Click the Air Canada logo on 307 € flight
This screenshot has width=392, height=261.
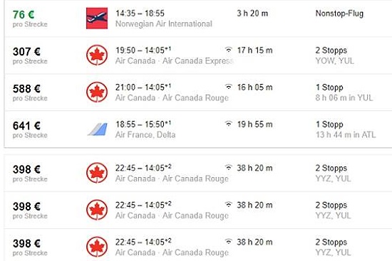click(x=97, y=55)
